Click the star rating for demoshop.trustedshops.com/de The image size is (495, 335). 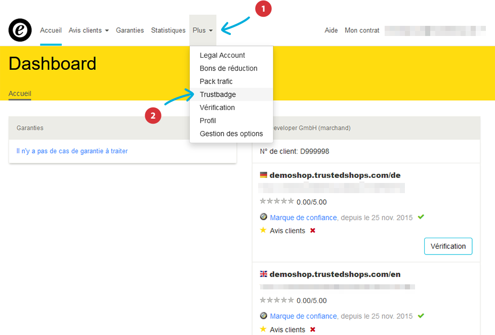(276, 201)
